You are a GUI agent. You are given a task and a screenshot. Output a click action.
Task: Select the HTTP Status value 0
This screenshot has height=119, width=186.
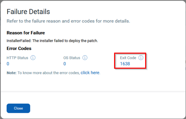8,64
